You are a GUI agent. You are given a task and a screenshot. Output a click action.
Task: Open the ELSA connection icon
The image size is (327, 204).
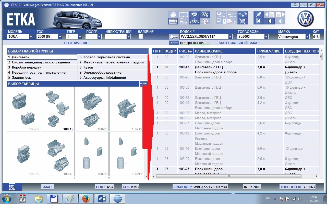tap(221, 15)
